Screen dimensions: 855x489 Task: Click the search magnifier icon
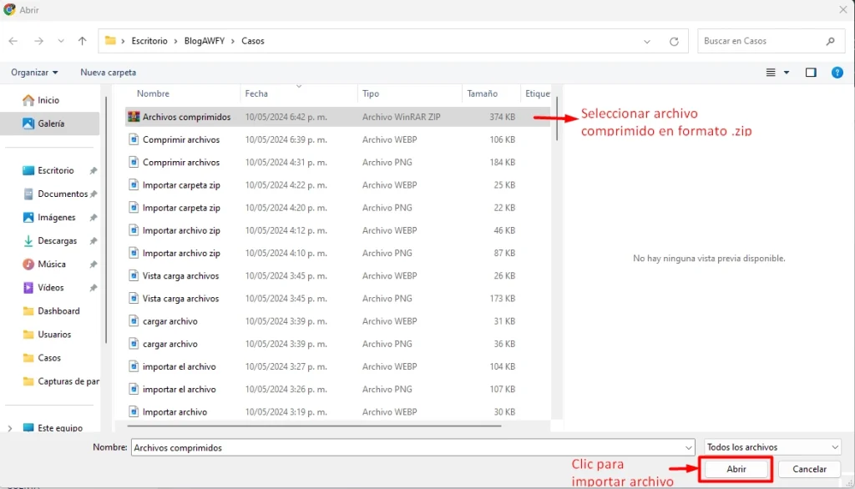(831, 41)
